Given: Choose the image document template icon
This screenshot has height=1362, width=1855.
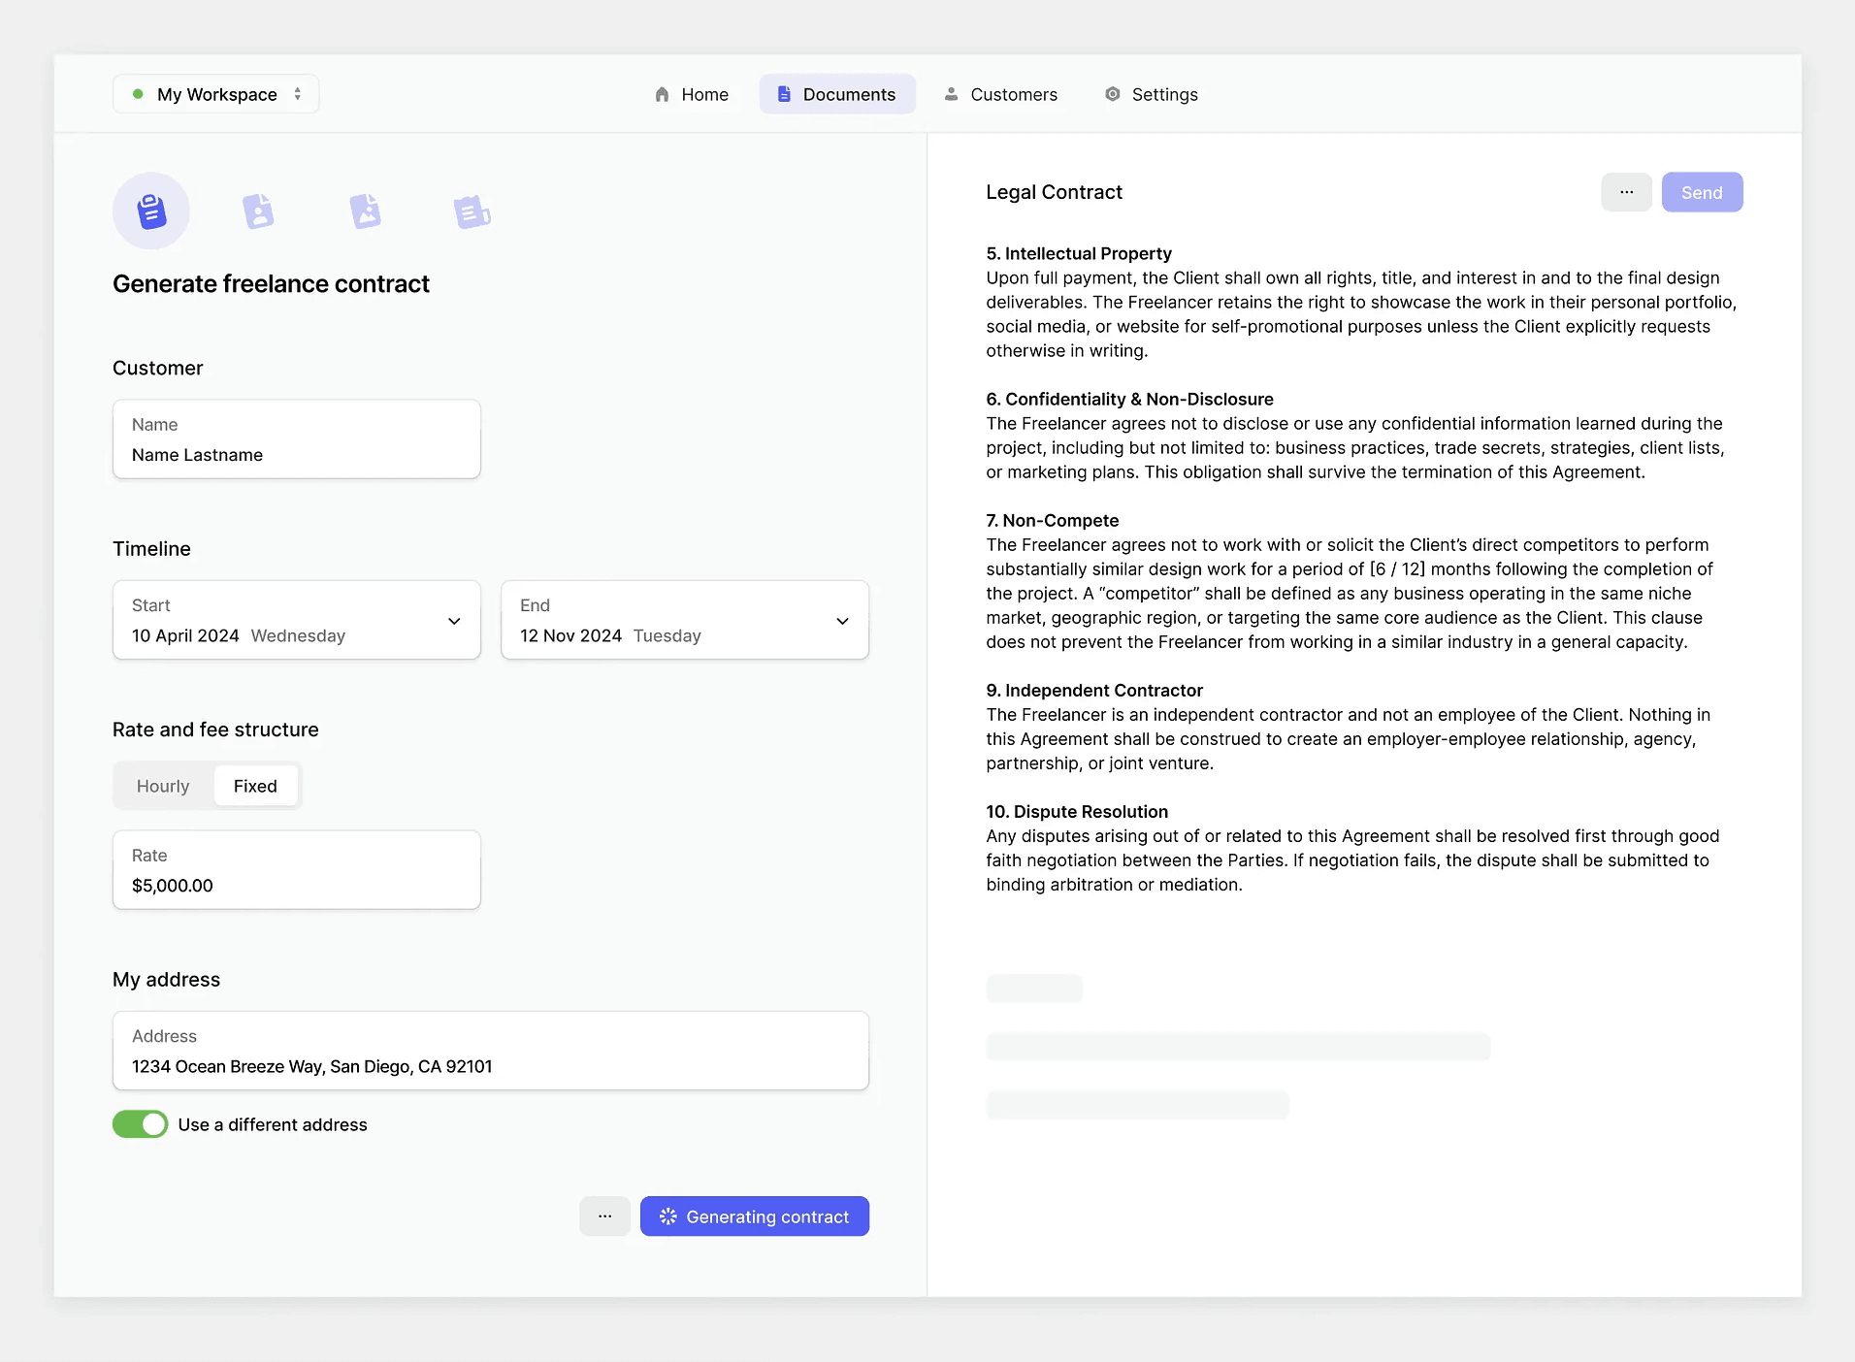Looking at the screenshot, I should coord(365,210).
